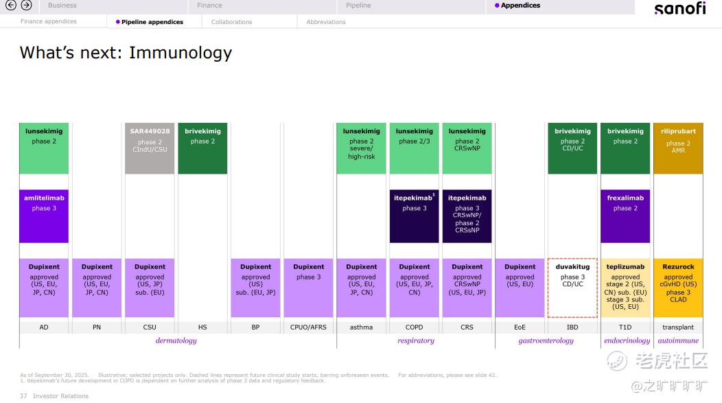This screenshot has width=722, height=403.
Task: Click the AD column label
Action: 44,327
